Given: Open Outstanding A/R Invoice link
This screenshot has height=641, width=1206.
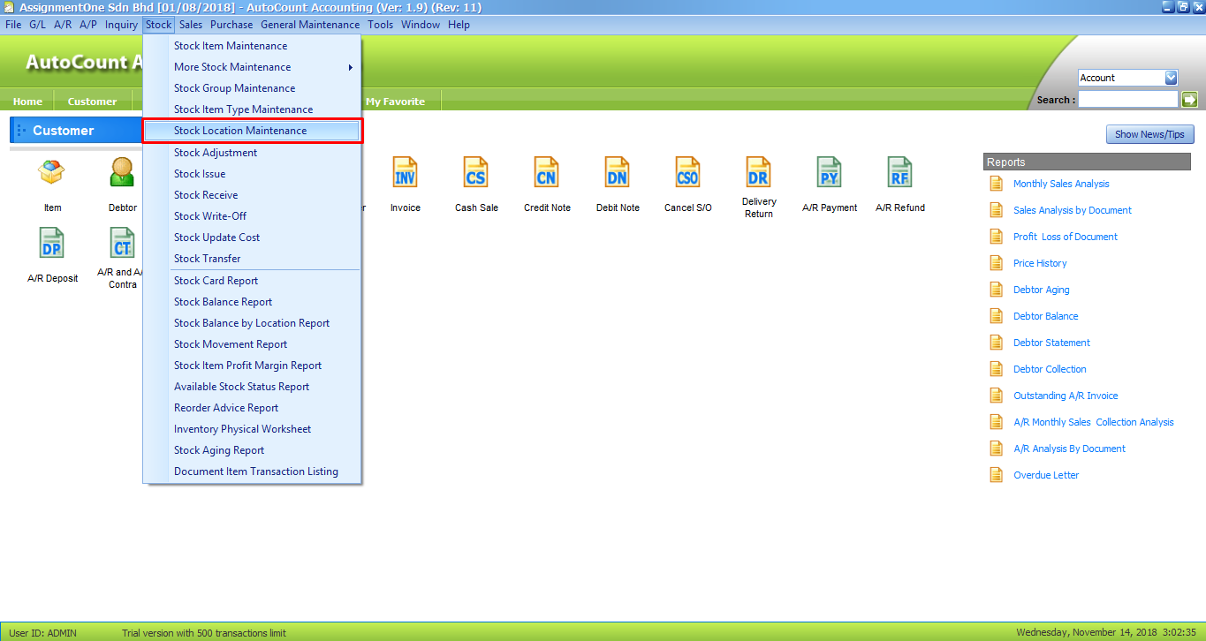Looking at the screenshot, I should [x=1066, y=396].
